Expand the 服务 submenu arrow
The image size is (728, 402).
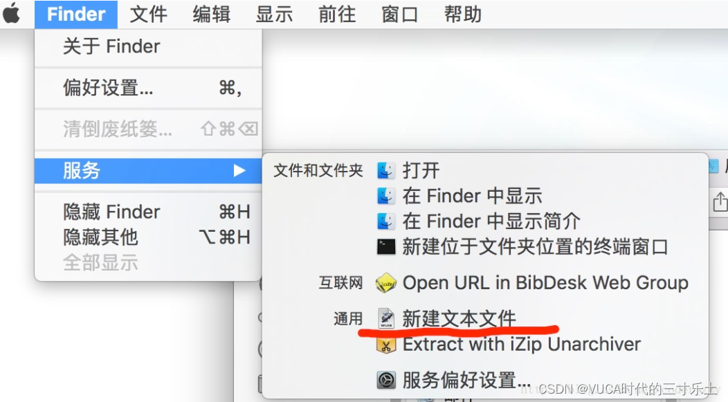[x=239, y=170]
